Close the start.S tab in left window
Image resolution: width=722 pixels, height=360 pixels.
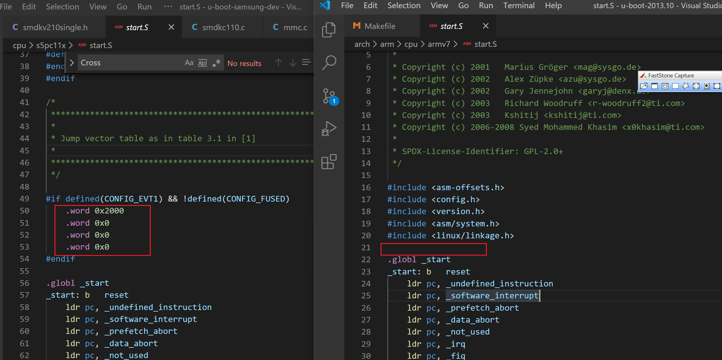pos(171,27)
